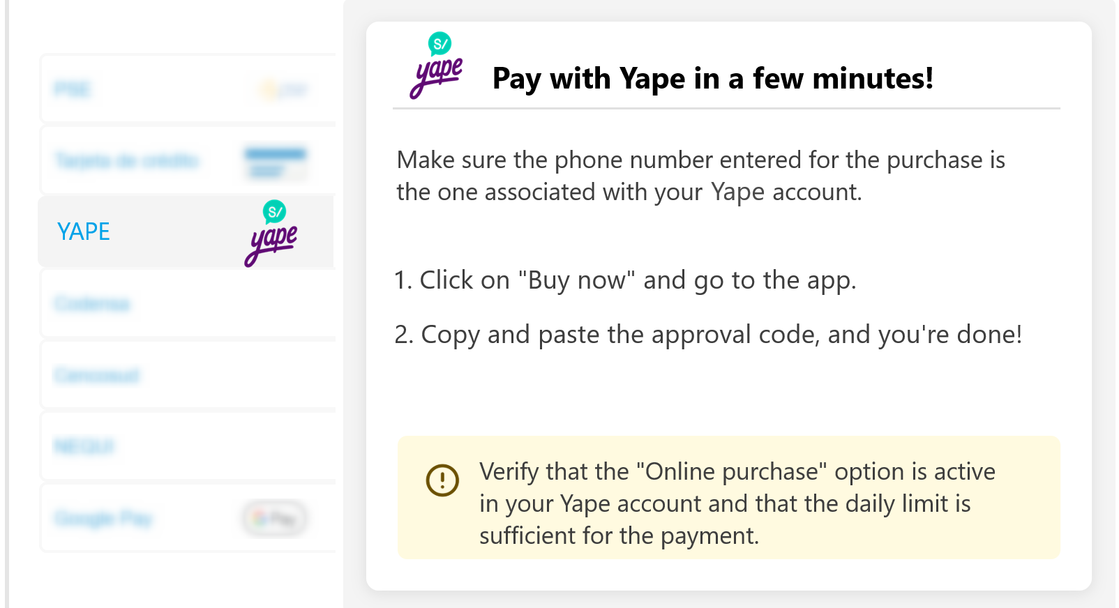Click the blurred credit card icon
The image size is (1119, 608).
[275, 162]
